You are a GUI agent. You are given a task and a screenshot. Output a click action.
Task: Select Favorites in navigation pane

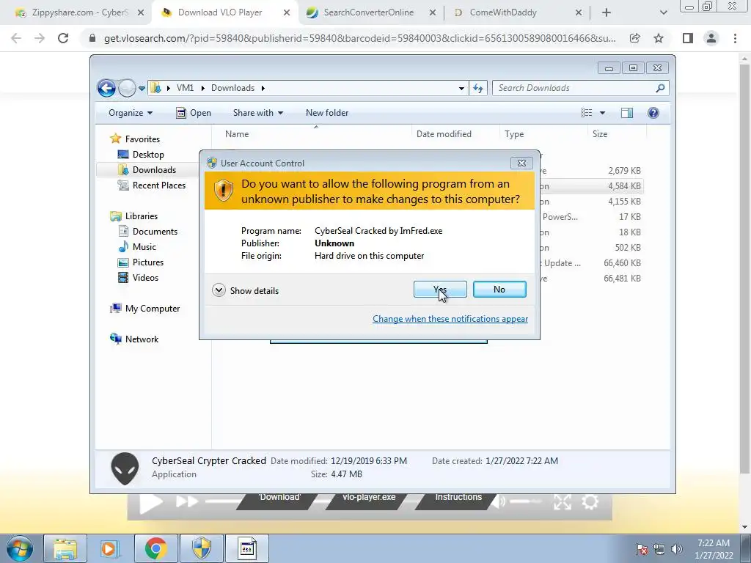[x=142, y=139]
